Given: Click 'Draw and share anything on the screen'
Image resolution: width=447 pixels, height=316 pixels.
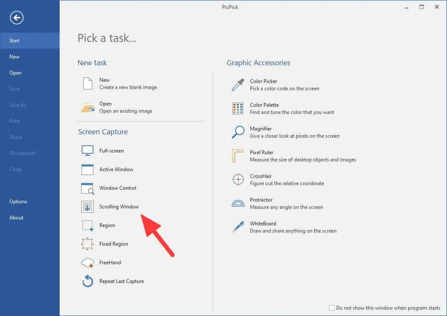Looking at the screenshot, I should (293, 231).
